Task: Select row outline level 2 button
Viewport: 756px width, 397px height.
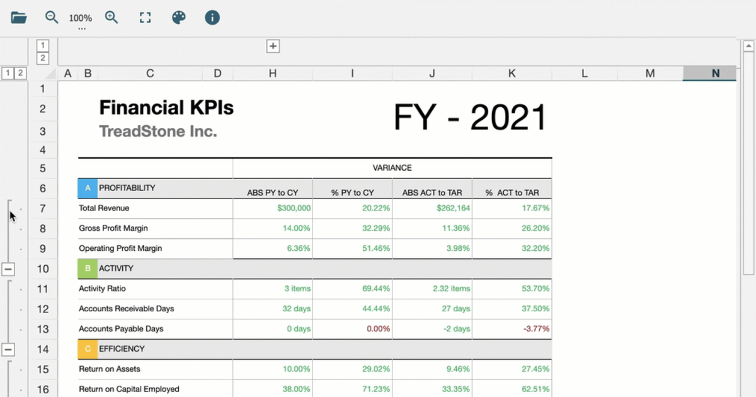Action: (x=19, y=73)
